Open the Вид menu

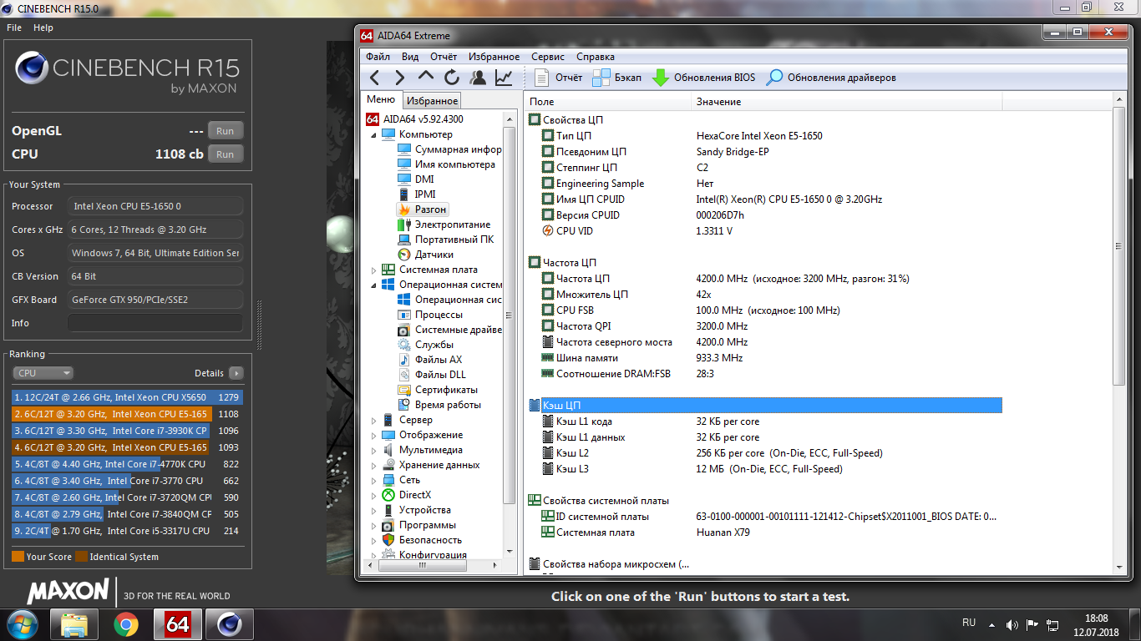point(410,57)
